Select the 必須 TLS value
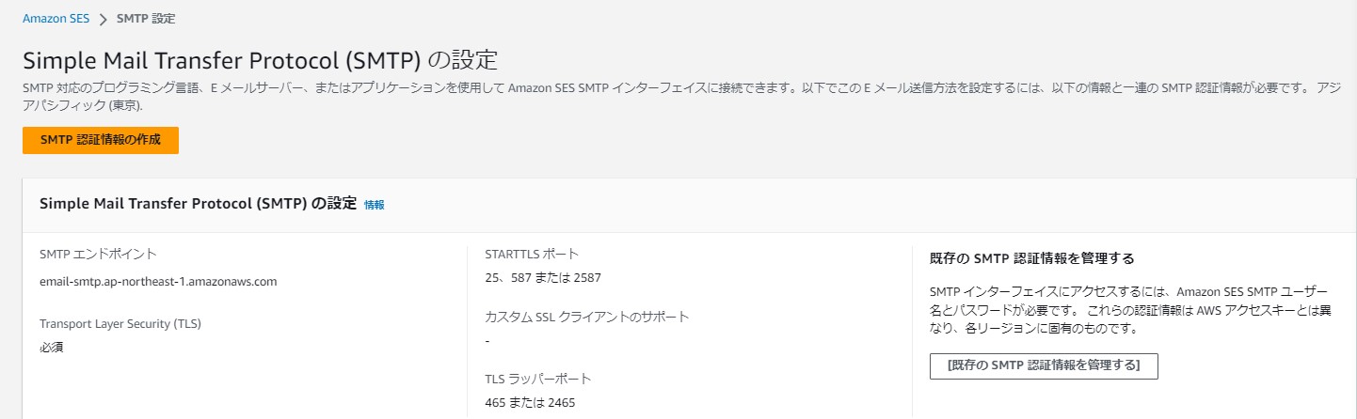 [52, 348]
